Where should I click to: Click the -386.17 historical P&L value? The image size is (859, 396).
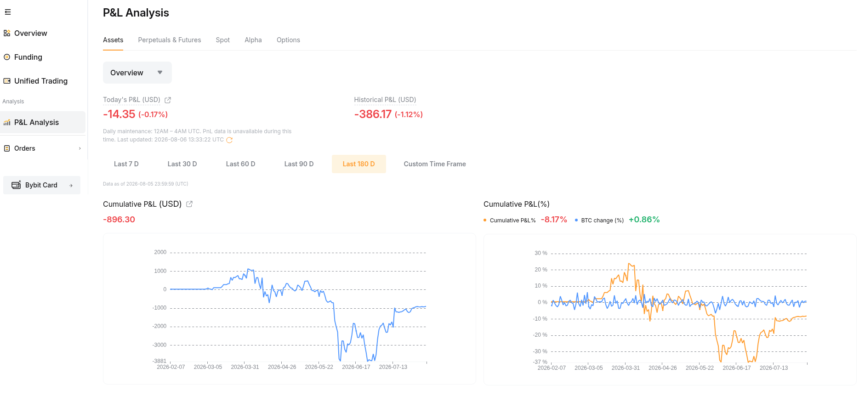[373, 114]
